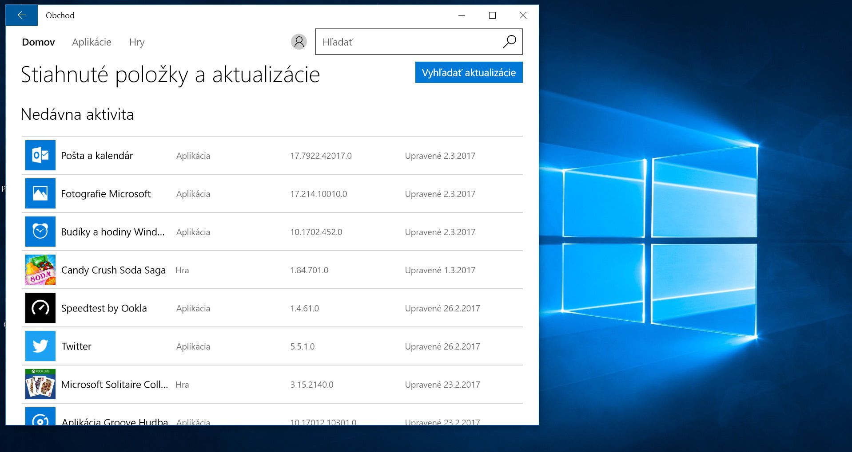Viewport: 852px width, 452px height.
Task: Click version 1.4.61.0 text
Action: point(304,308)
